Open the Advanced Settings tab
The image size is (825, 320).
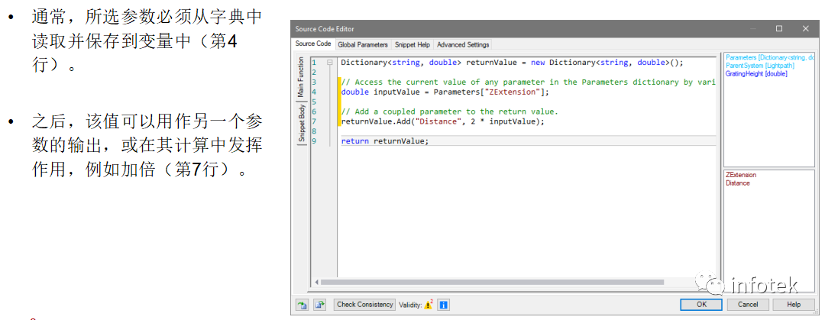point(463,45)
